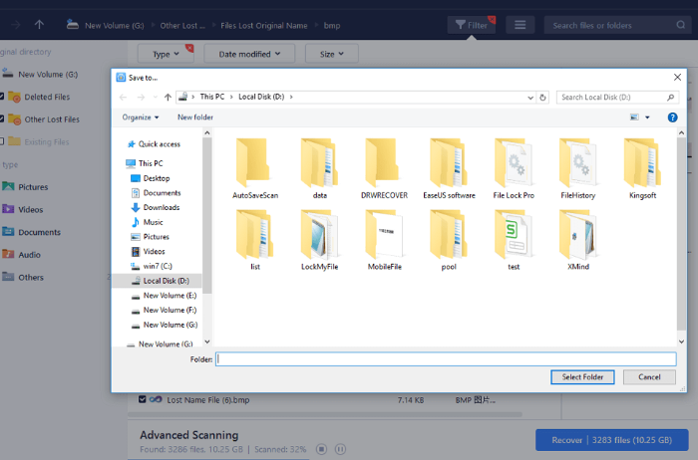Image resolution: width=698 pixels, height=460 pixels.
Task: Open the Size filter dropdown
Action: pyautogui.click(x=332, y=54)
